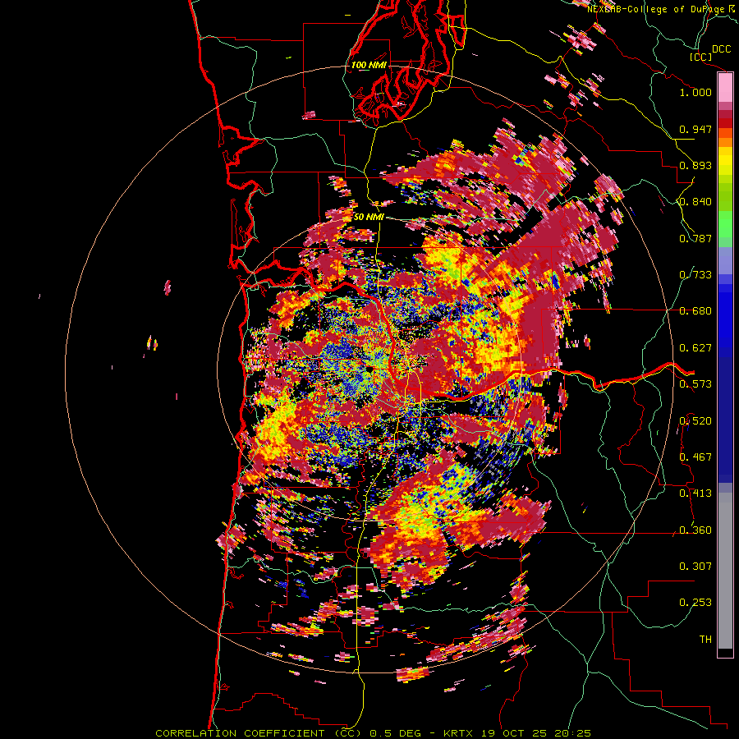
Task: Click the 0.733 scale label
Action: click(695, 275)
